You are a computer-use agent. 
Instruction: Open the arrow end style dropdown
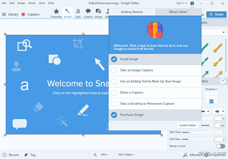click(219, 111)
